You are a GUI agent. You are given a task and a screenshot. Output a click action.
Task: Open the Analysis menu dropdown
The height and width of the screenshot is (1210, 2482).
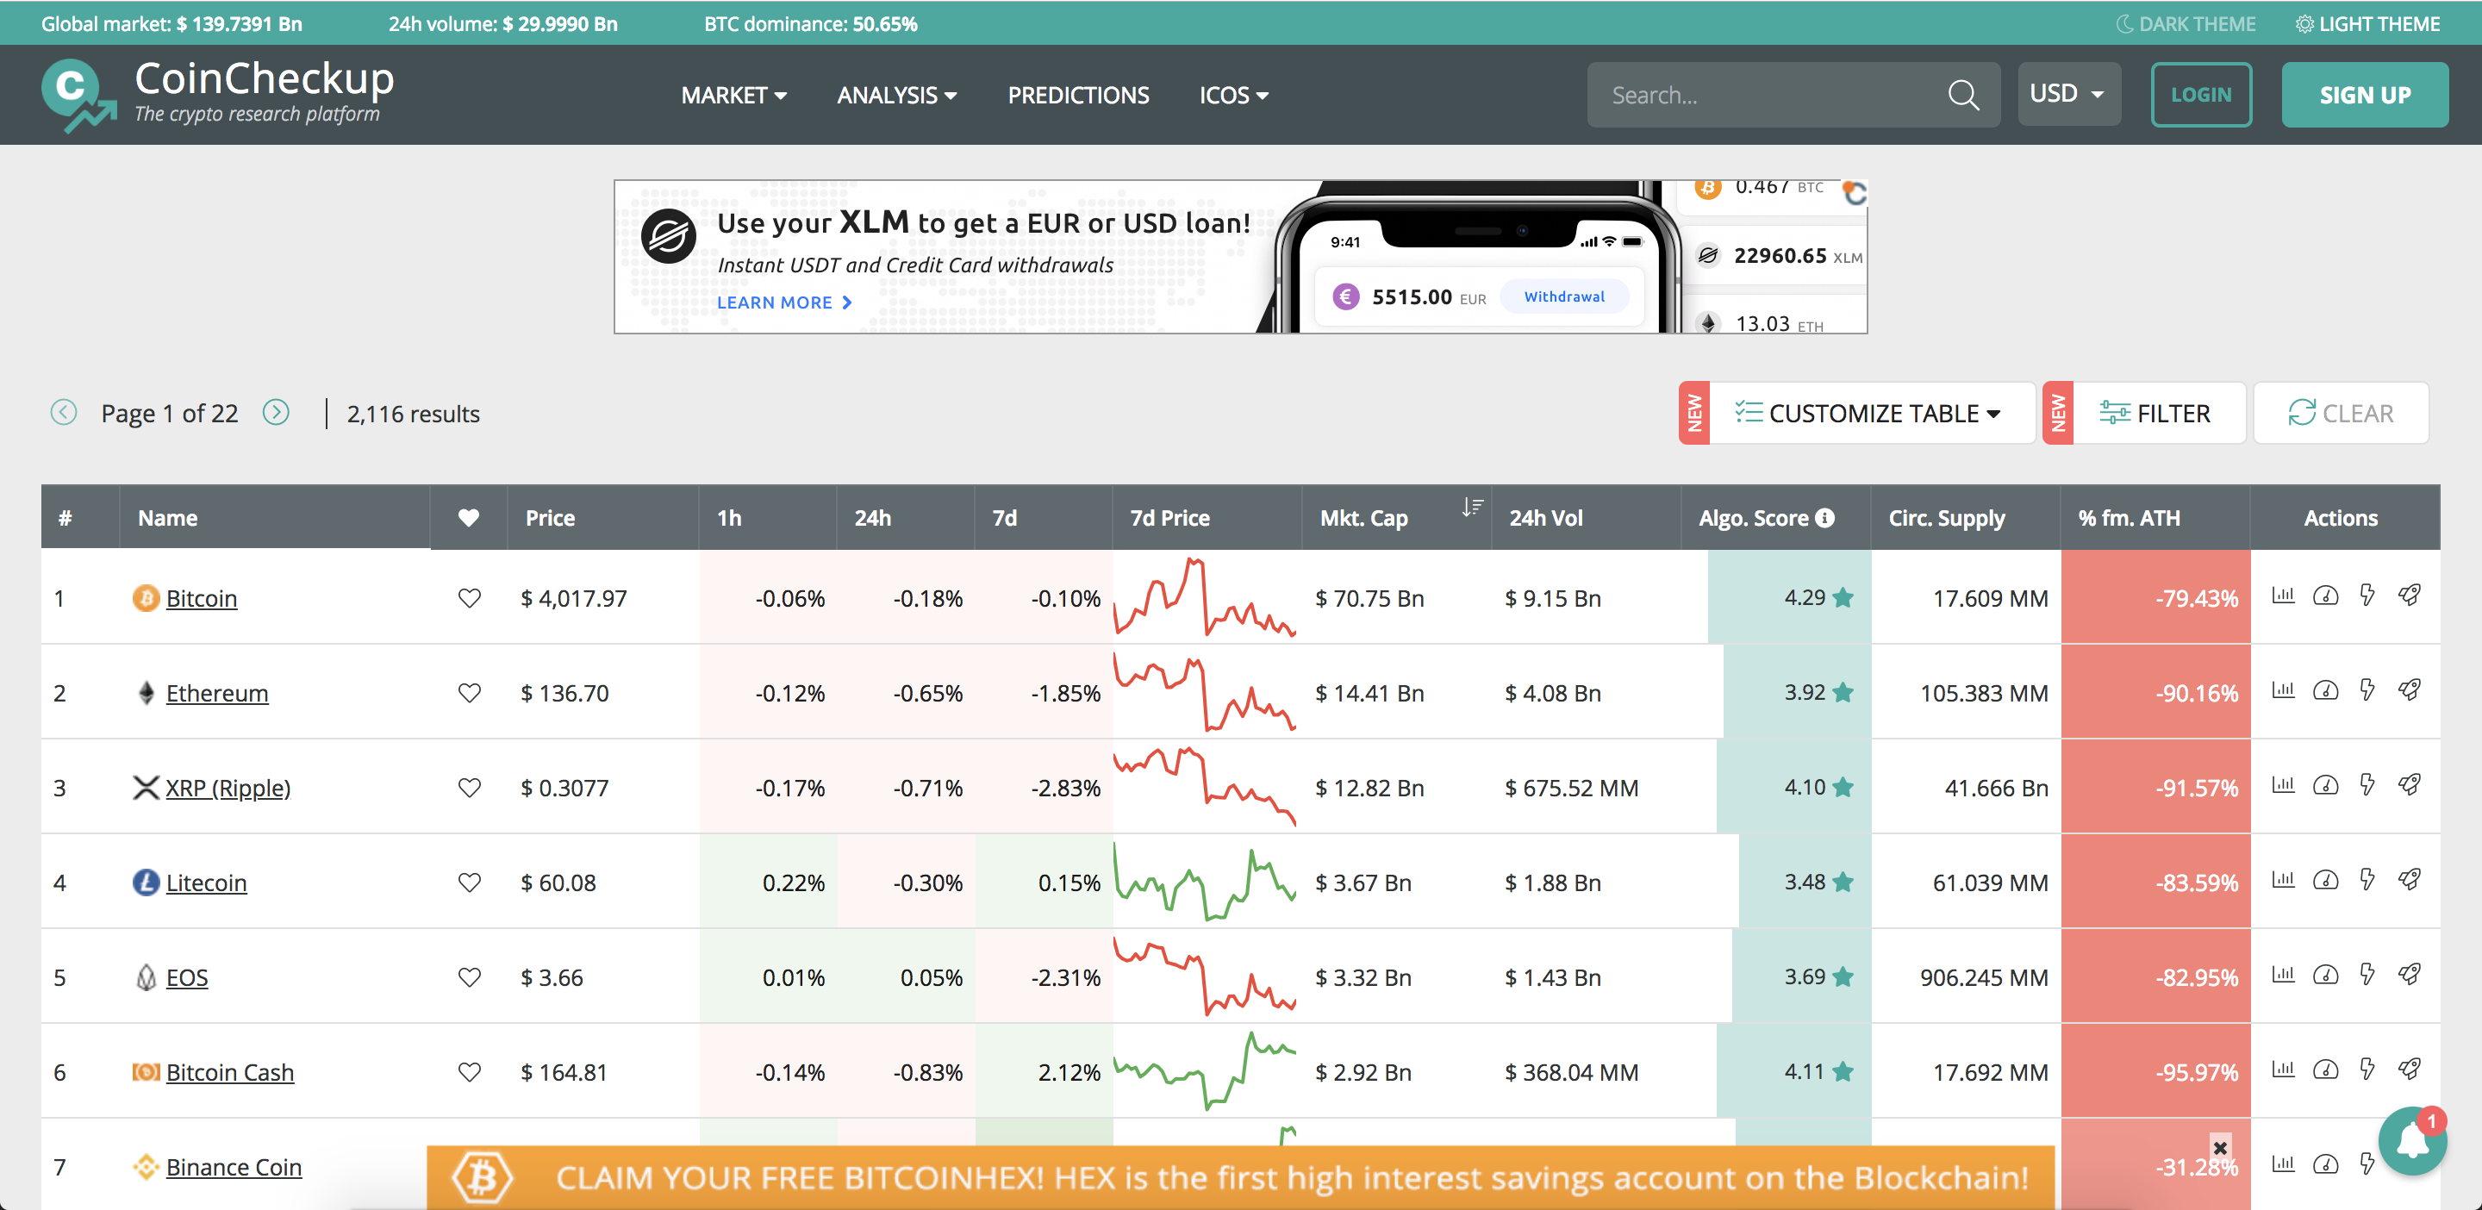click(895, 95)
